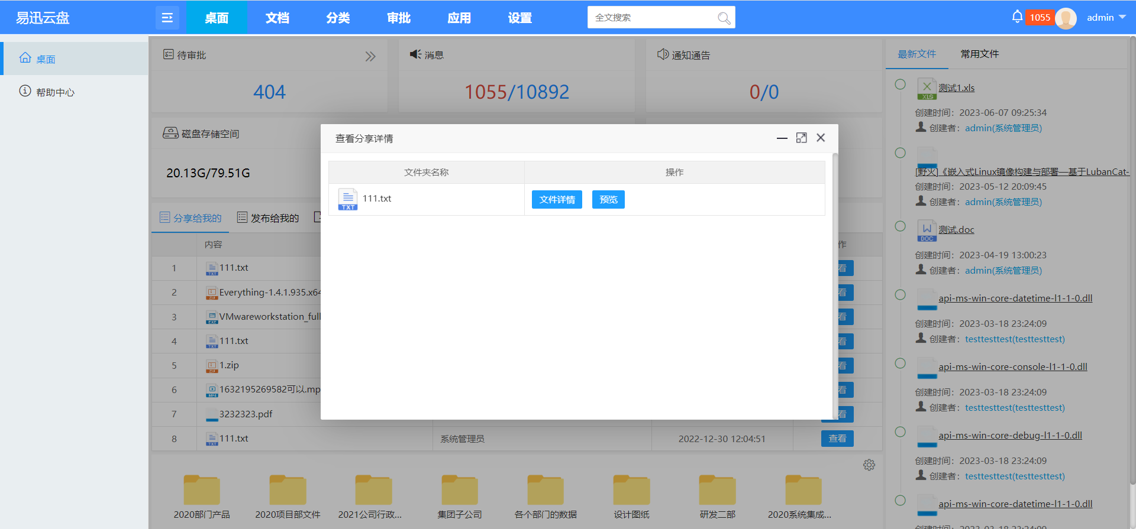This screenshot has width=1136, height=529.
Task: Click the 测试.doc Word file icon
Action: click(927, 231)
